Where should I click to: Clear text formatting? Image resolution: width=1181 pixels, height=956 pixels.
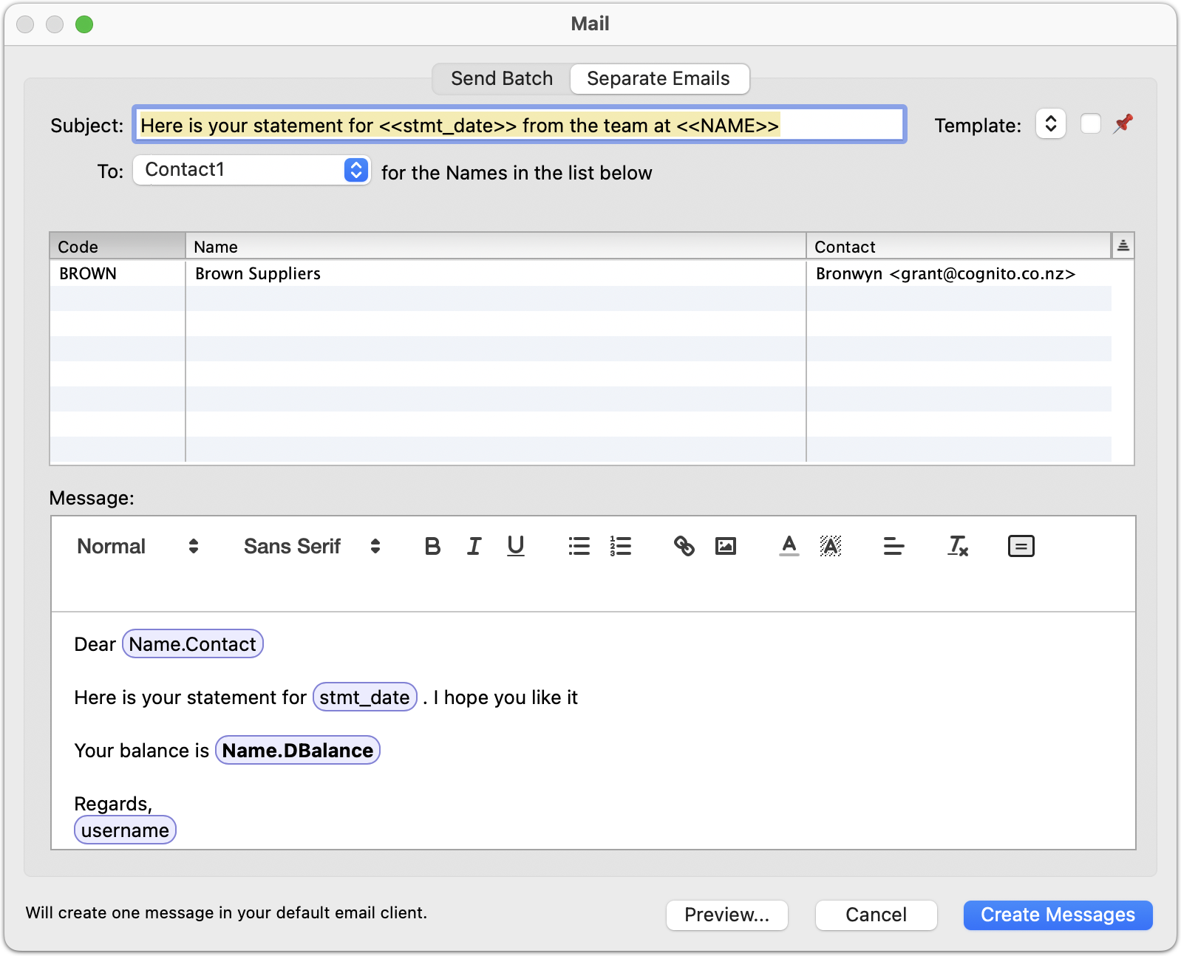(958, 546)
